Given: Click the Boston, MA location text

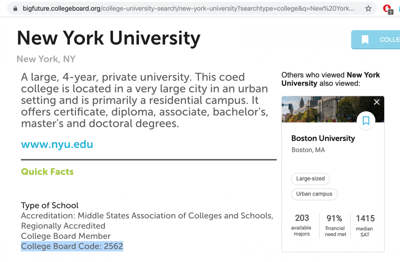Looking at the screenshot, I should pos(308,150).
